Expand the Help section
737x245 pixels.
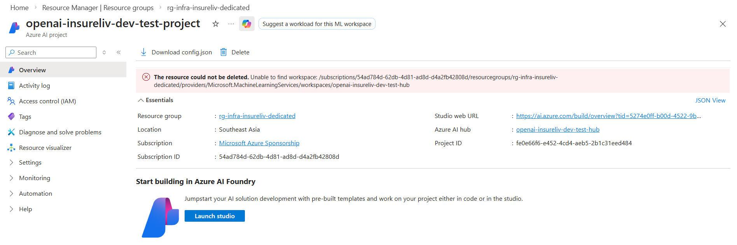pyautogui.click(x=11, y=209)
